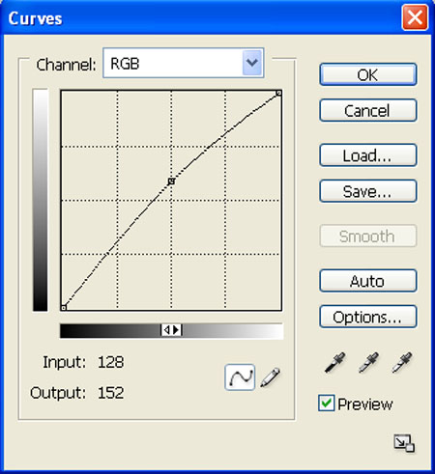Close the Curves dialog window
Screen dimensions: 435x474
pyautogui.click(x=415, y=17)
